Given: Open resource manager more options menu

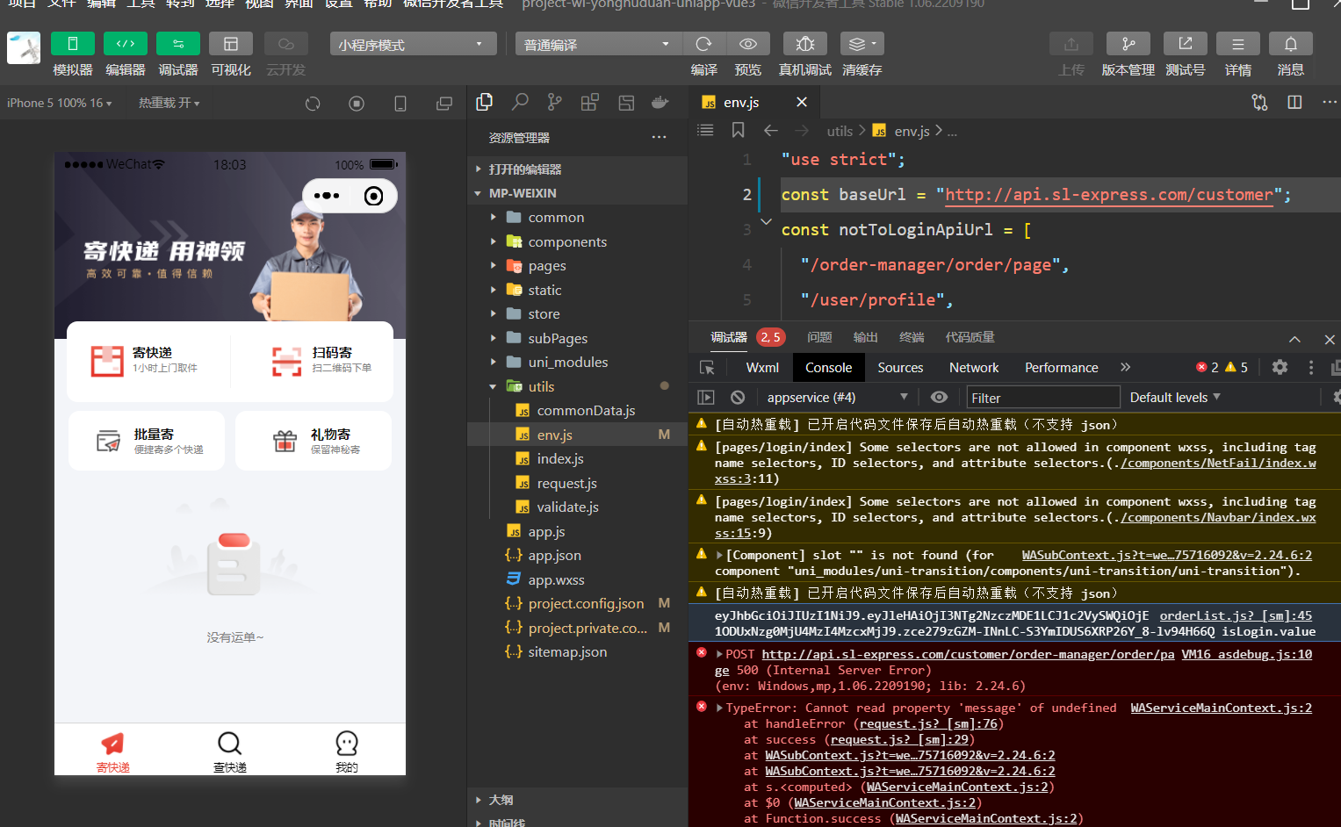Looking at the screenshot, I should click(x=659, y=137).
